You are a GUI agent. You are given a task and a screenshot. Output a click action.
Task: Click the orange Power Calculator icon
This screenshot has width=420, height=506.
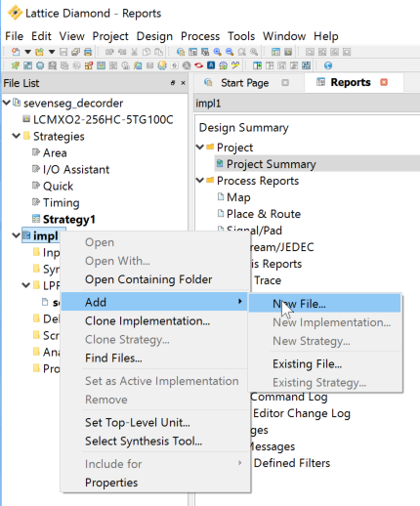162,65
